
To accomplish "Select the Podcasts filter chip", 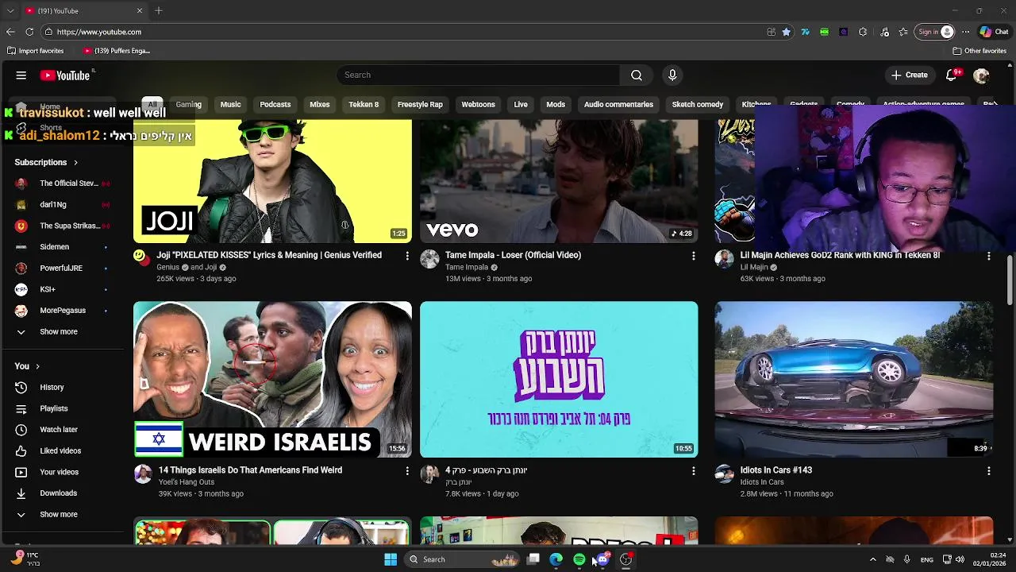I will [275, 104].
